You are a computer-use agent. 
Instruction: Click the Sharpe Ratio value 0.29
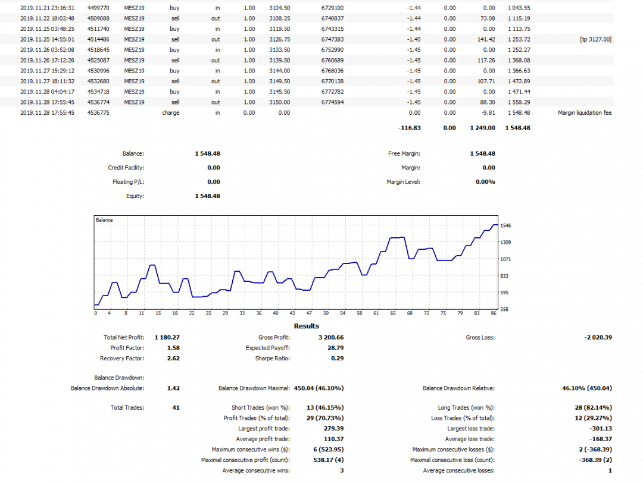click(337, 359)
